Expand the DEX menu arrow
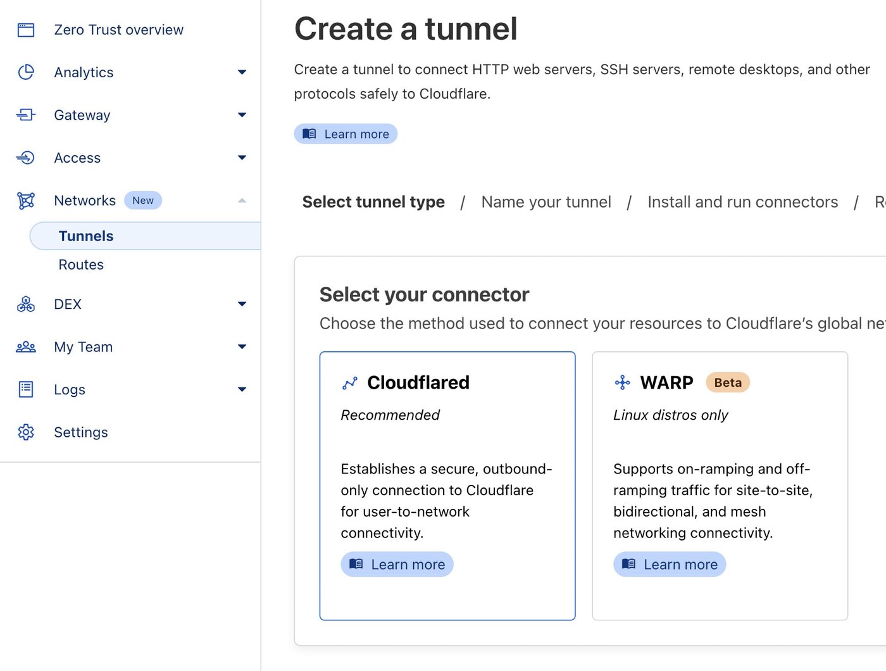This screenshot has width=886, height=671. click(242, 304)
